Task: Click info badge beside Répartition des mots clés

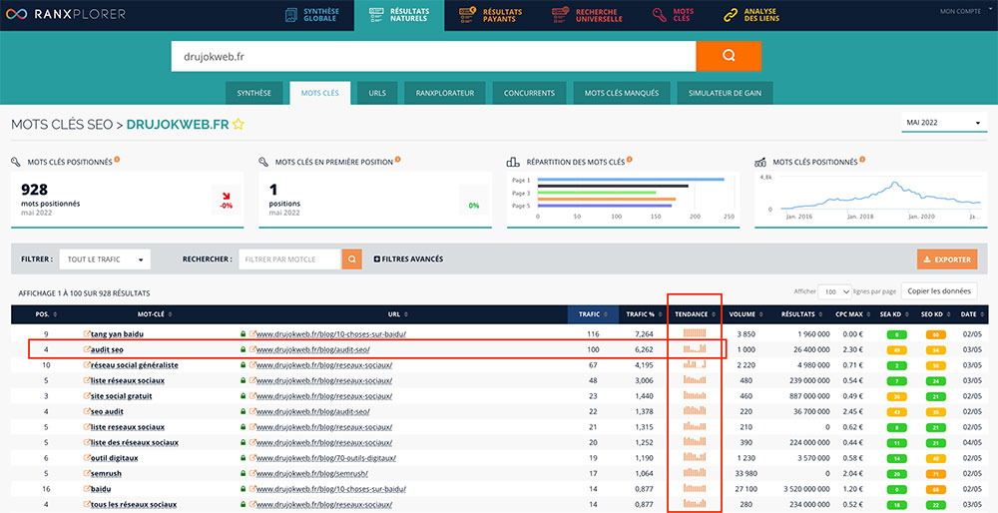Action: point(629,160)
